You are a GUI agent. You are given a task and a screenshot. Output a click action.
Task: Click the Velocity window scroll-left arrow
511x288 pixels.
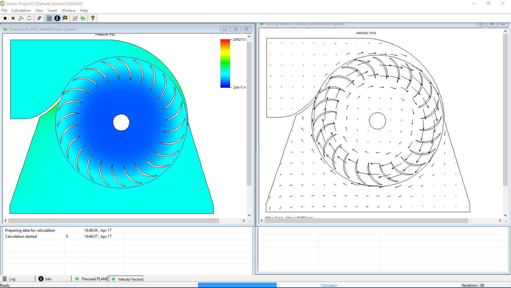pyautogui.click(x=262, y=220)
